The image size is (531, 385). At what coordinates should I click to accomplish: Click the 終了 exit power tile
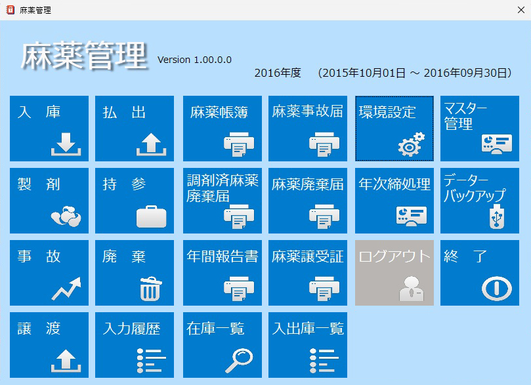coord(480,273)
